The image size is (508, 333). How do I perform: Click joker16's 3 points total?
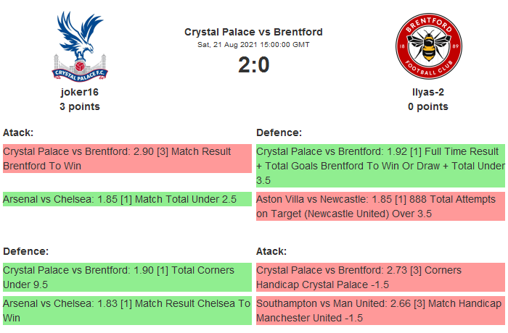point(80,106)
